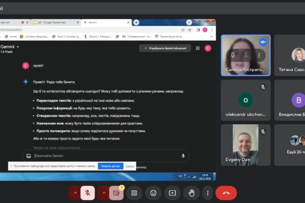Bookmark page with star icon
Screen dimensions: 305x203
coord(190,30)
